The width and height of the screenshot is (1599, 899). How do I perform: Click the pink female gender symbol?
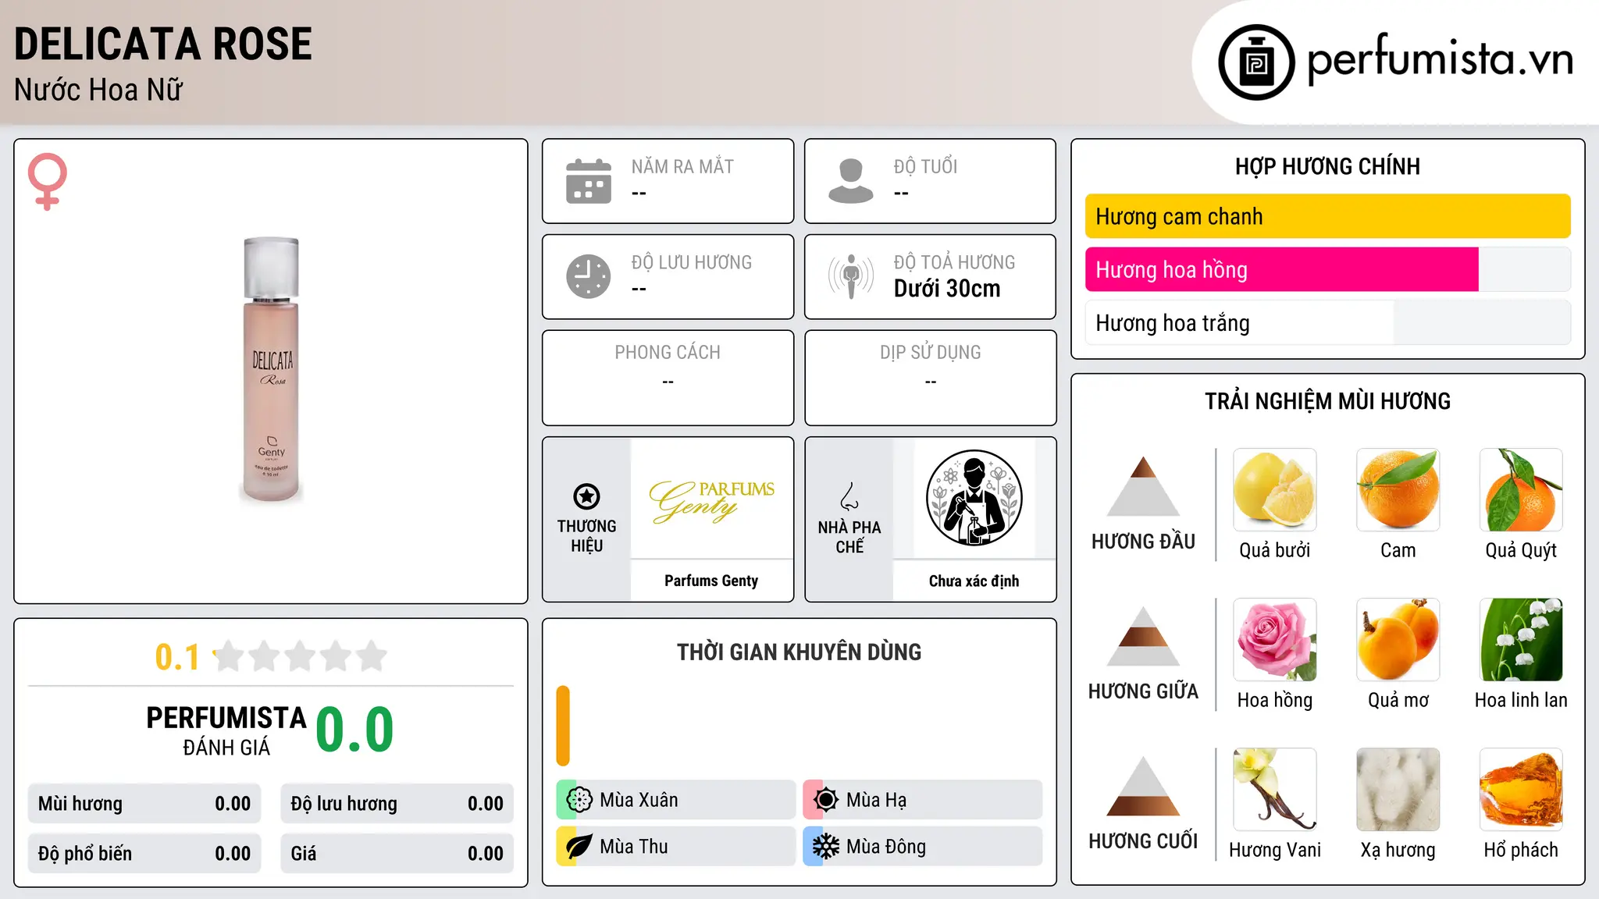(x=48, y=181)
